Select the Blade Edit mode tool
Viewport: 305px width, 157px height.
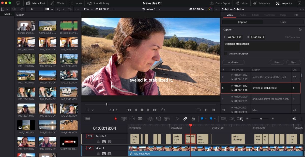140,118
